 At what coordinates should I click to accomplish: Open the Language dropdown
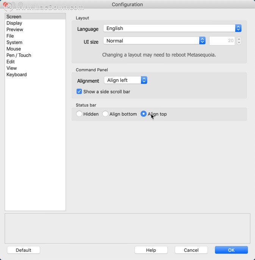[x=172, y=28]
